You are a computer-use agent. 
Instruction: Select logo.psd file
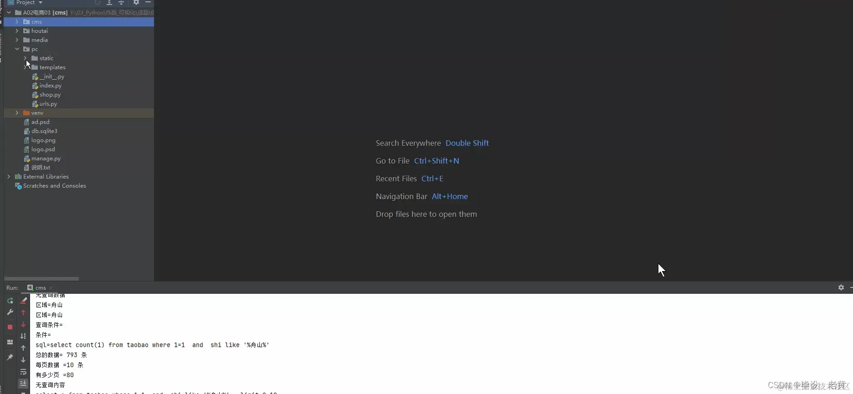tap(43, 149)
